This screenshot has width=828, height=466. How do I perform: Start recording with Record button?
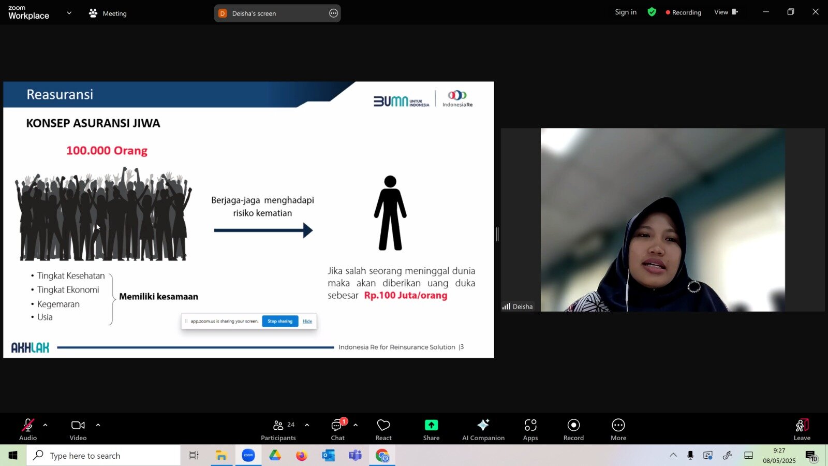tap(573, 430)
